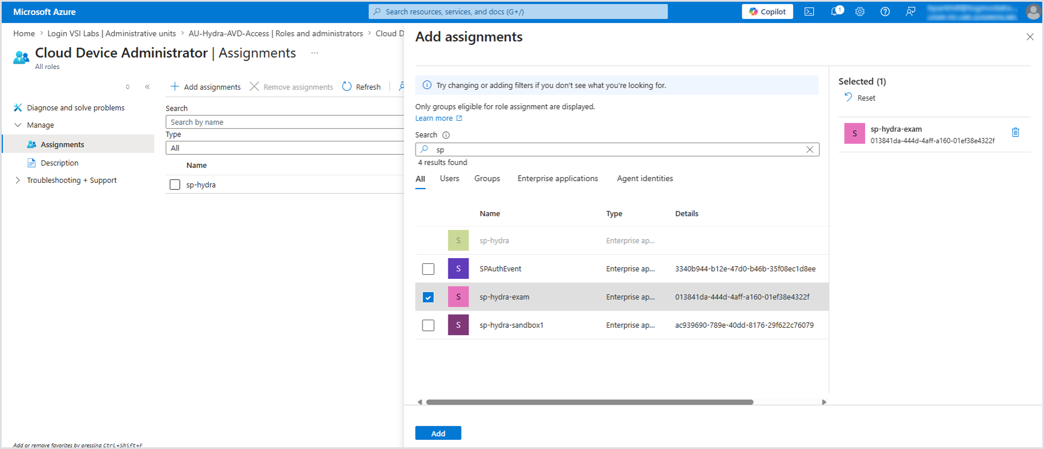
Task: Open the account profile avatar
Action: [1033, 11]
